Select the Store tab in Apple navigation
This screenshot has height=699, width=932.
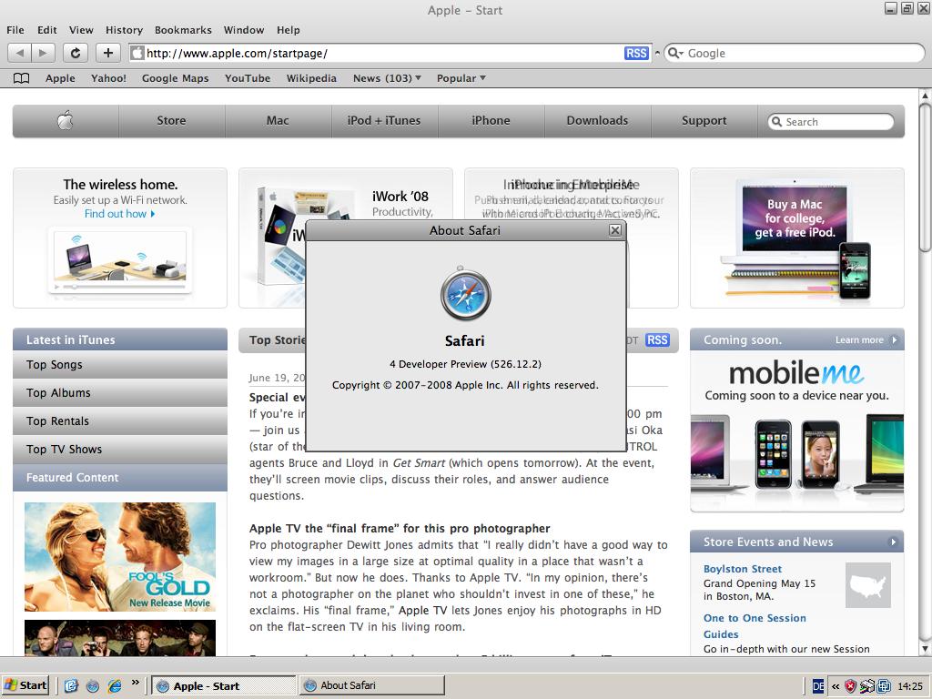tap(172, 121)
